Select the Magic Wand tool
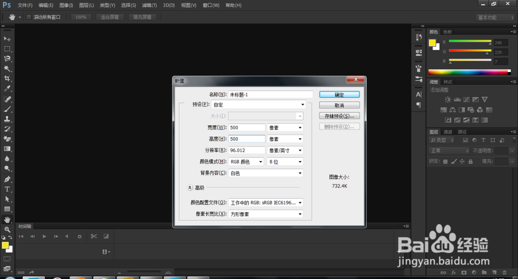Image resolution: width=518 pixels, height=279 pixels. tap(7, 69)
